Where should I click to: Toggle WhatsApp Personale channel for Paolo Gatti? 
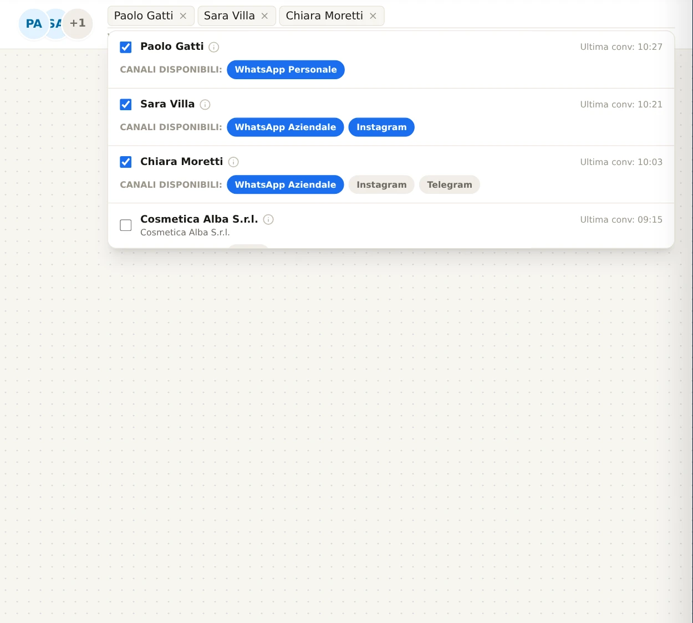[286, 70]
